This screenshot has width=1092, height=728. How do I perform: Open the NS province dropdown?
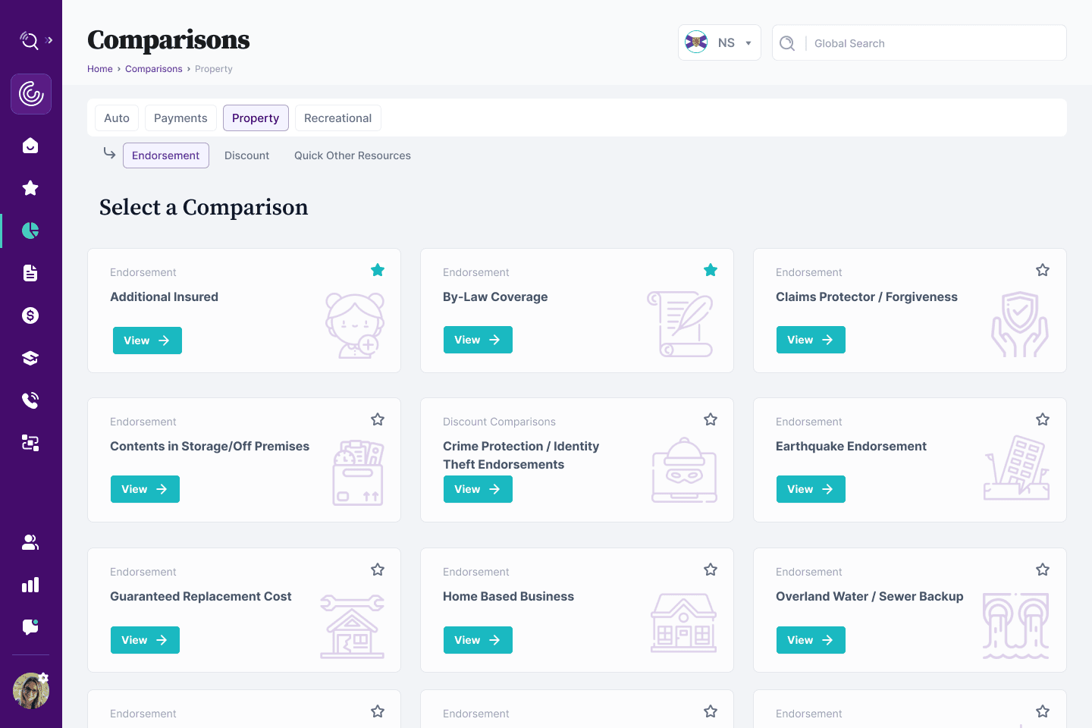click(719, 43)
